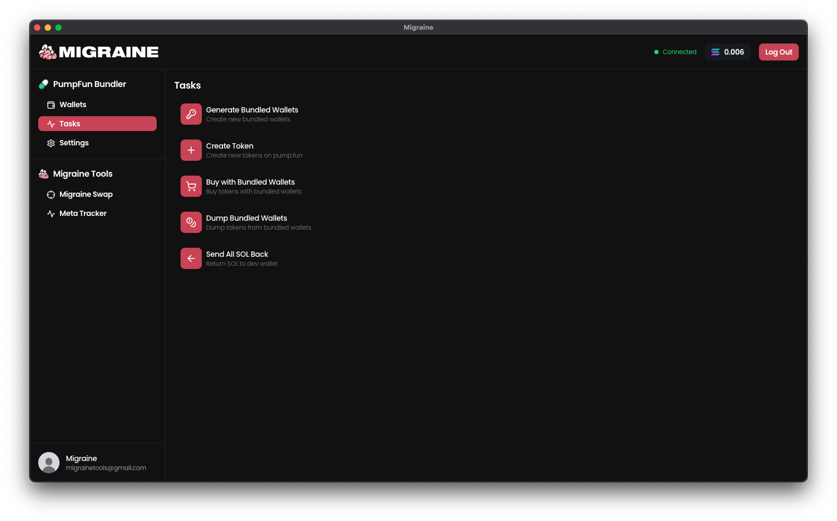
Task: Click the migrainetools@gmail.com account email
Action: [106, 468]
